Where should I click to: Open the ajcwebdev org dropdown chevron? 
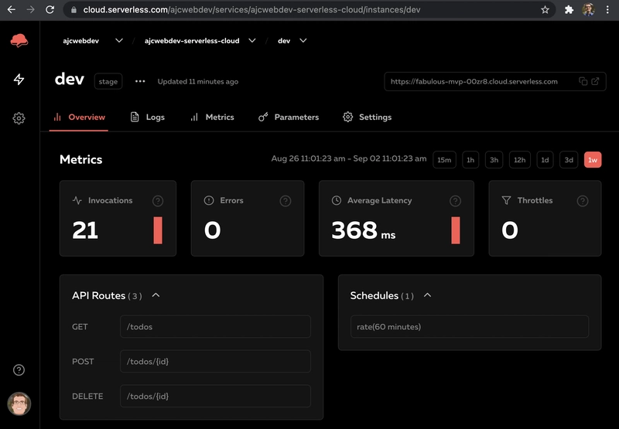[x=119, y=41]
